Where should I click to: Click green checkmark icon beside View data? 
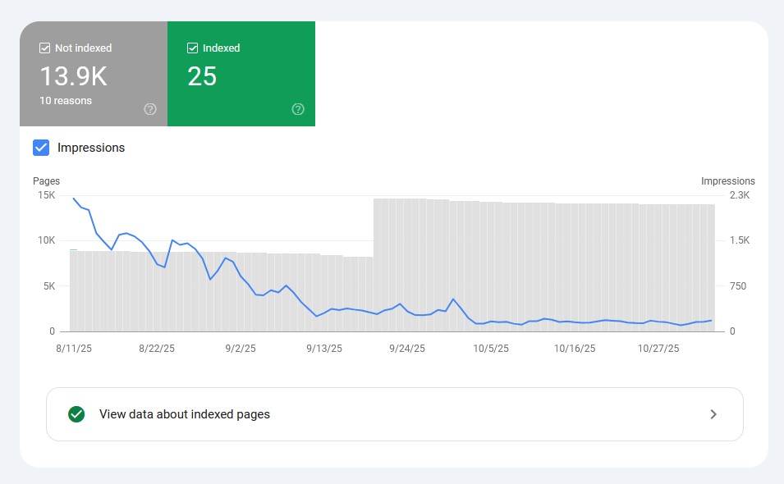coord(76,414)
